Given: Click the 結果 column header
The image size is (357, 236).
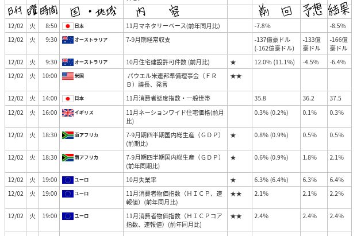Looking at the screenshot, I should 339,10.
